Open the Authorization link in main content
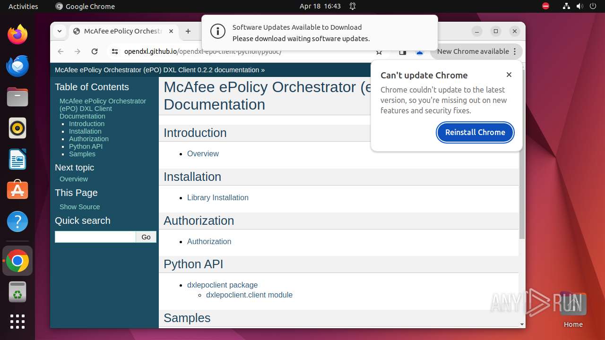The width and height of the screenshot is (605, 340). [x=209, y=241]
